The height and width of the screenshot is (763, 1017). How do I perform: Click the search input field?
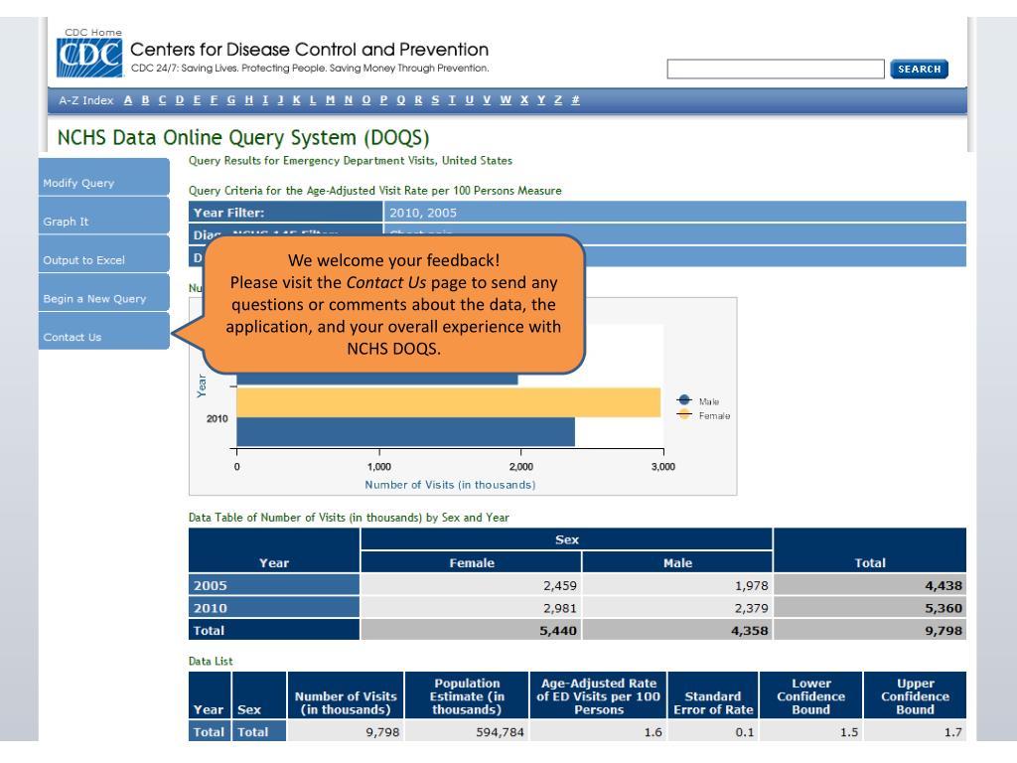[x=775, y=69]
